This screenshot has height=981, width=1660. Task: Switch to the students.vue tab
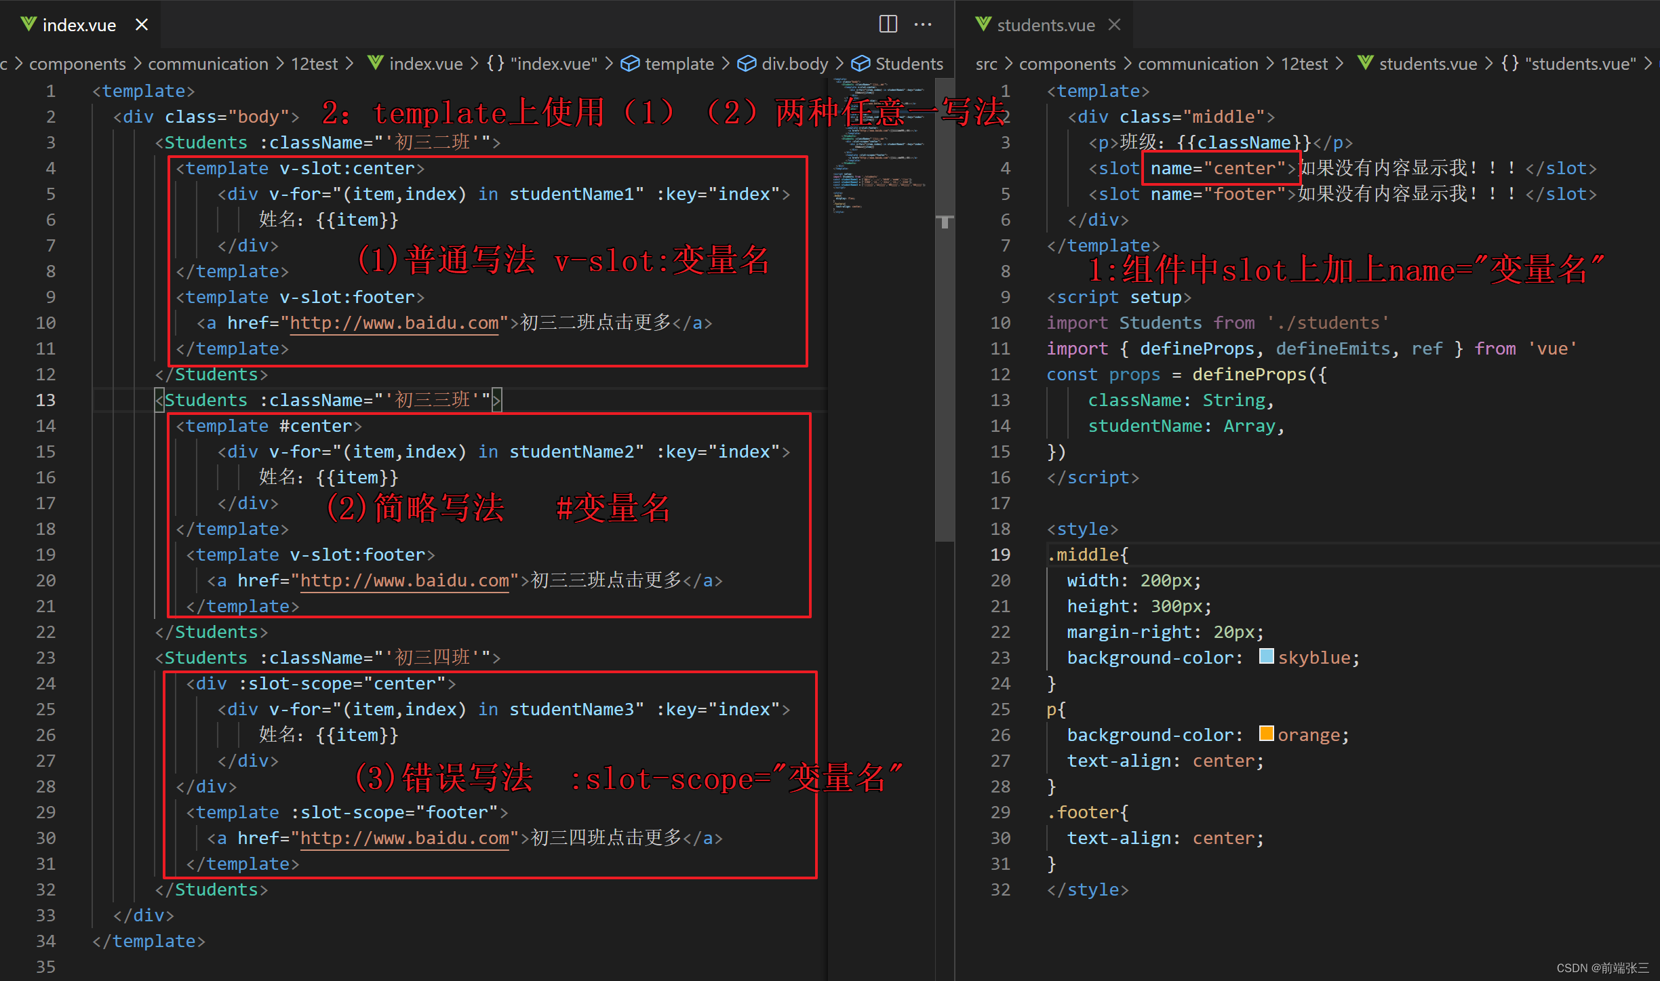click(x=1045, y=25)
